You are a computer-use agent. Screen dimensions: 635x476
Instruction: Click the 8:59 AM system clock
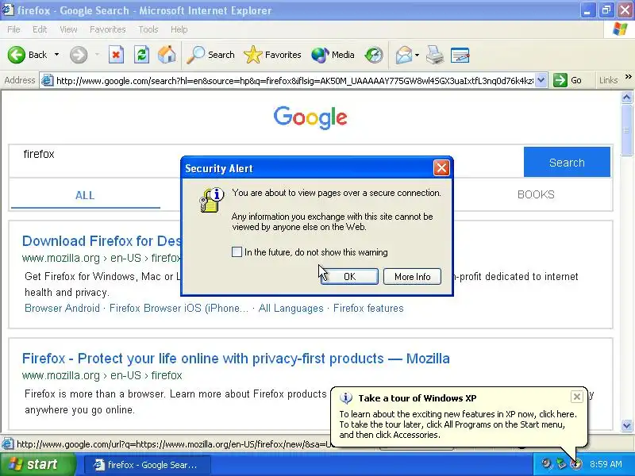[x=606, y=464]
